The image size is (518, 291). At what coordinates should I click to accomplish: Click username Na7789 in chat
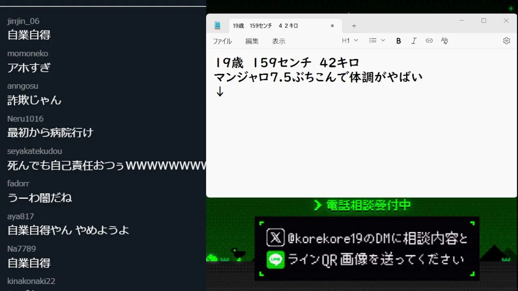pyautogui.click(x=21, y=249)
